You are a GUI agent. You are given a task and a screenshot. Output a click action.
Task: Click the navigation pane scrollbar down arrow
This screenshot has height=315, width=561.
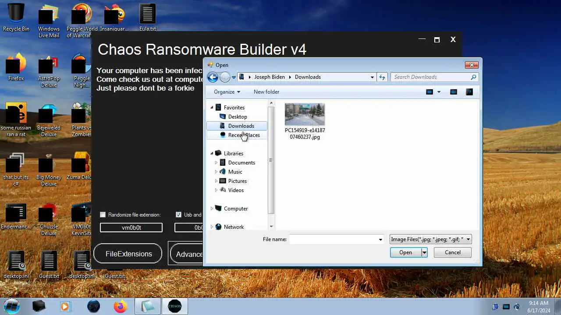click(x=271, y=227)
